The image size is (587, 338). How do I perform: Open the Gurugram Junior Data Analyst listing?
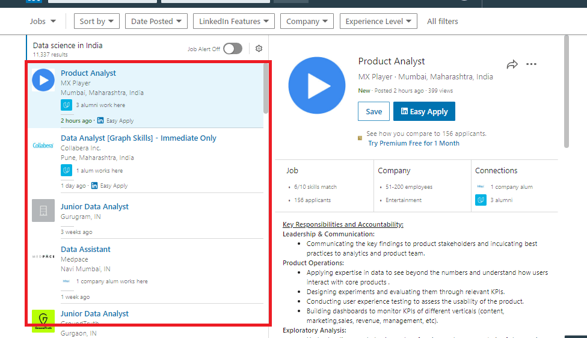(x=94, y=207)
